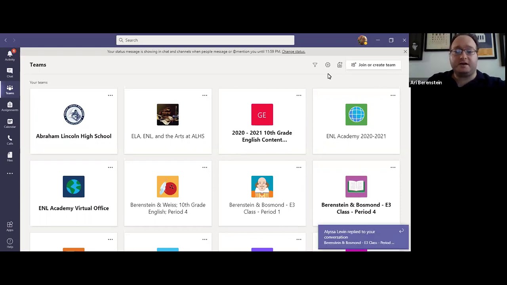Open the ELA, ENL, and the Arts team image
Image resolution: width=507 pixels, height=285 pixels.
point(168,114)
